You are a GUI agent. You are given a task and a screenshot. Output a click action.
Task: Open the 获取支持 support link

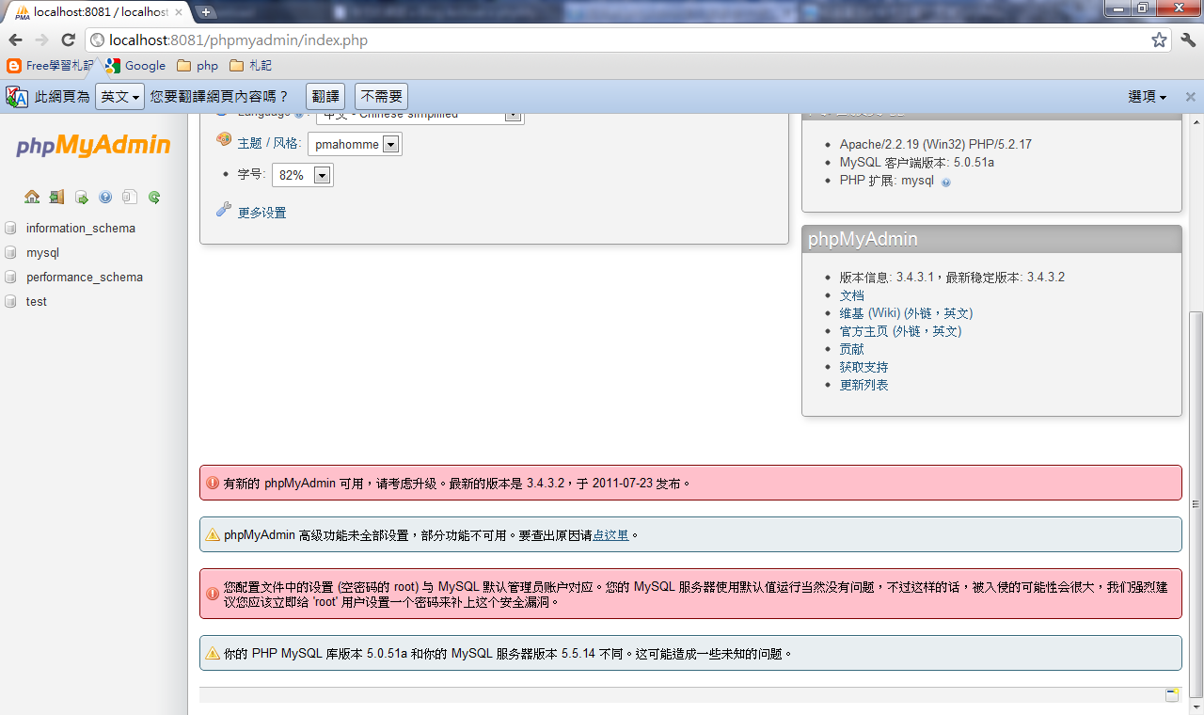click(x=863, y=367)
